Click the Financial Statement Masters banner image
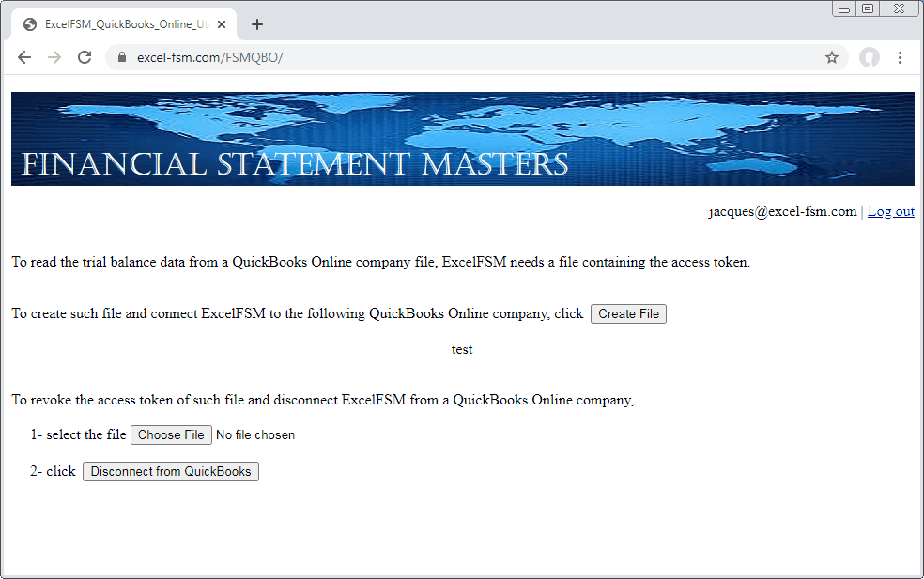 [463, 139]
